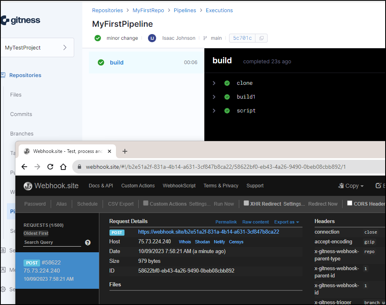Open Search Query help icon
The height and width of the screenshot is (305, 386).
click(x=88, y=243)
